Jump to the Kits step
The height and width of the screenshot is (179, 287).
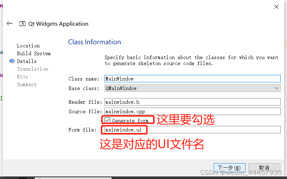point(22,77)
